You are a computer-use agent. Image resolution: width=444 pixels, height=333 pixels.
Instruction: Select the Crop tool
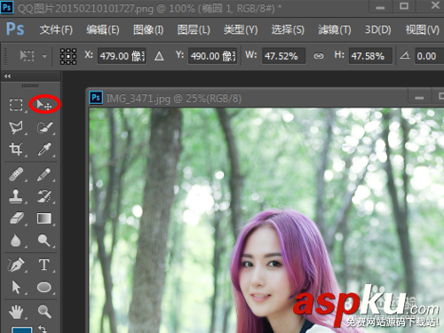point(16,149)
